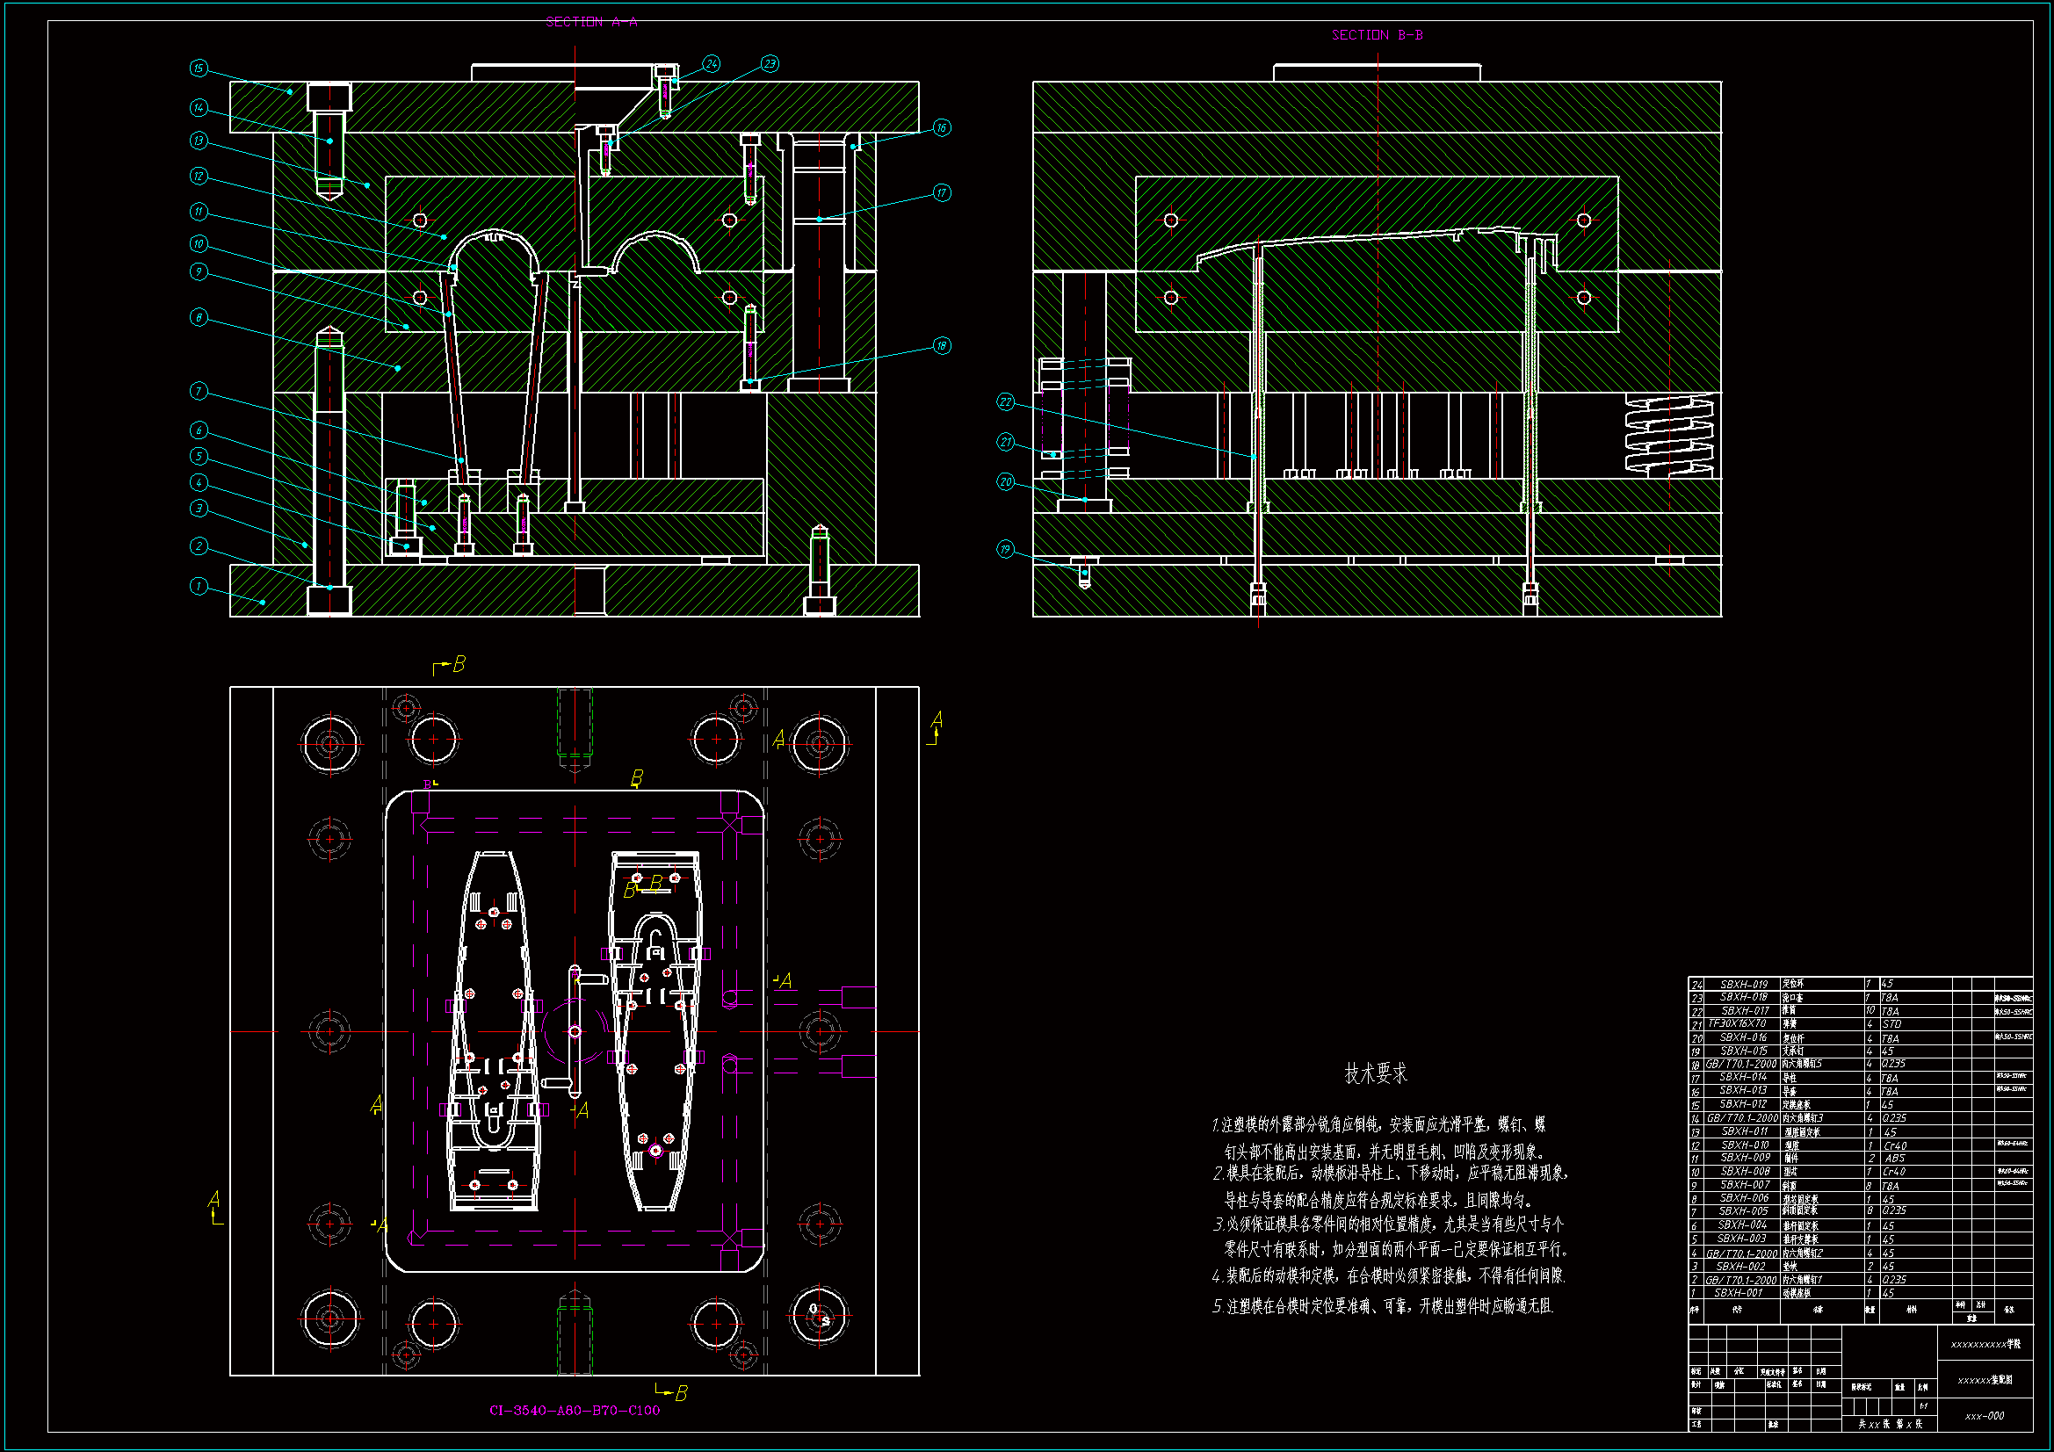Click part balloon number 1

199,586
